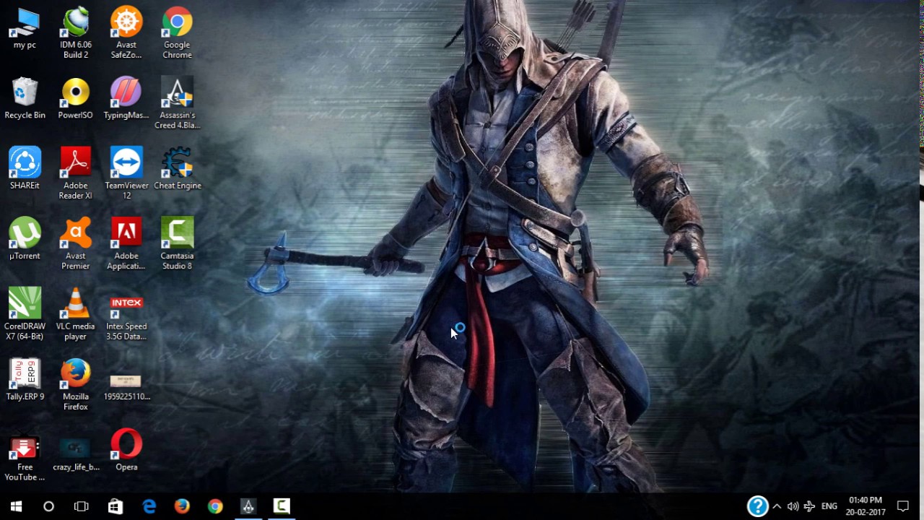
Task: Select the Opera desktop shortcut
Action: (x=126, y=450)
